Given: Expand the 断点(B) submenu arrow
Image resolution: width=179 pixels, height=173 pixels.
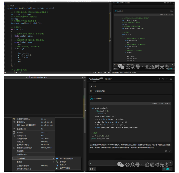Looking at the screenshot, I should (54, 162).
